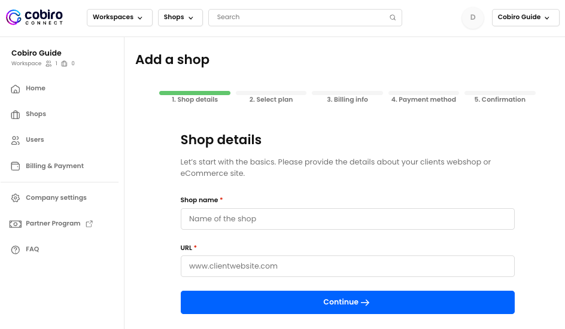Click the Partner Program external link icon
This screenshot has height=329, width=565.
pos(89,224)
